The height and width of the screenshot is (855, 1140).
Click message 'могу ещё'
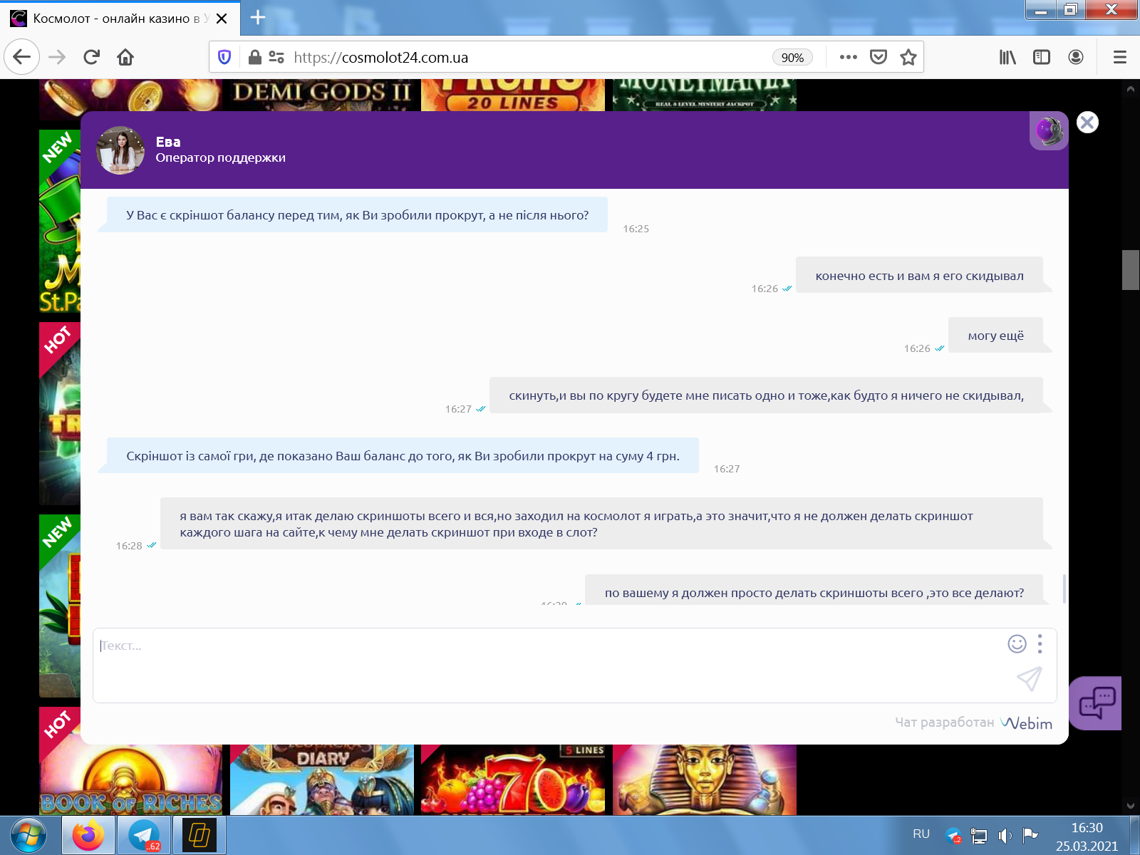(x=995, y=336)
